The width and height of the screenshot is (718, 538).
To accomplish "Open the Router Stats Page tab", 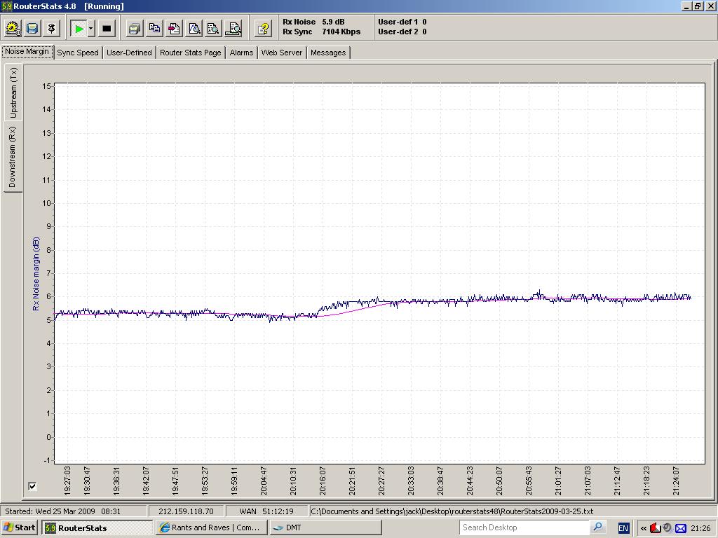I will pos(190,53).
